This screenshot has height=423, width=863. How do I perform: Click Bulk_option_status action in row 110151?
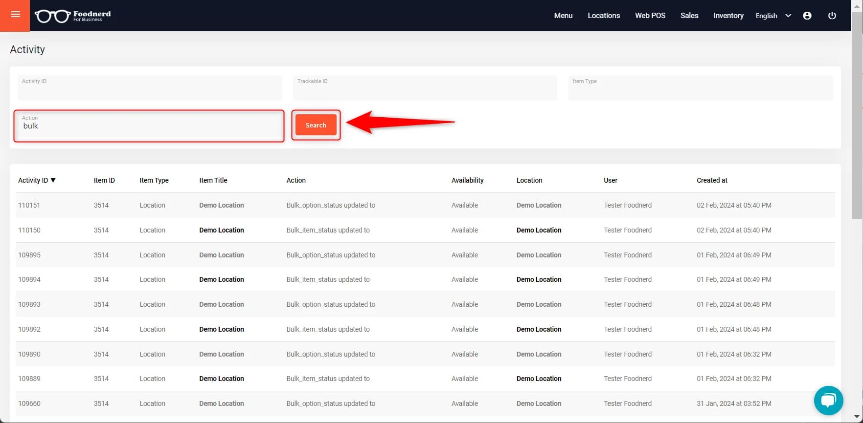331,205
